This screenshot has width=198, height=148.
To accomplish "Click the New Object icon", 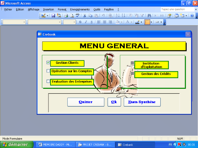I will (x=182, y=15).
